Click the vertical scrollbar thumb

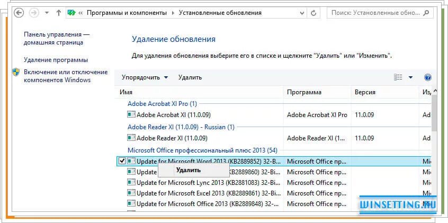(434, 113)
